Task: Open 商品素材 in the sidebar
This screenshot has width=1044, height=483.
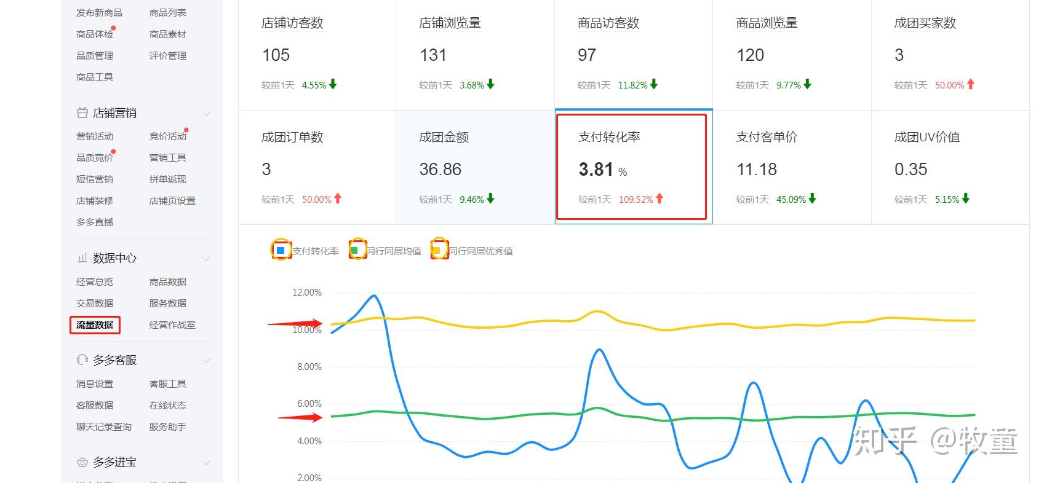Action: (x=168, y=34)
